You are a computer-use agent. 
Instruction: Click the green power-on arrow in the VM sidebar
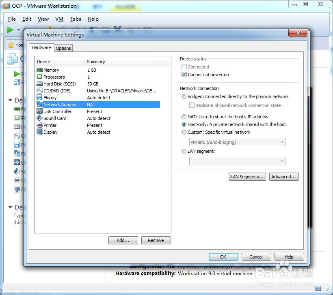click(x=17, y=74)
